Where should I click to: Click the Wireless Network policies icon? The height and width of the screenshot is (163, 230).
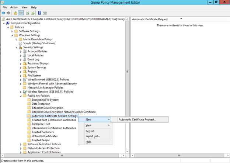(24, 91)
